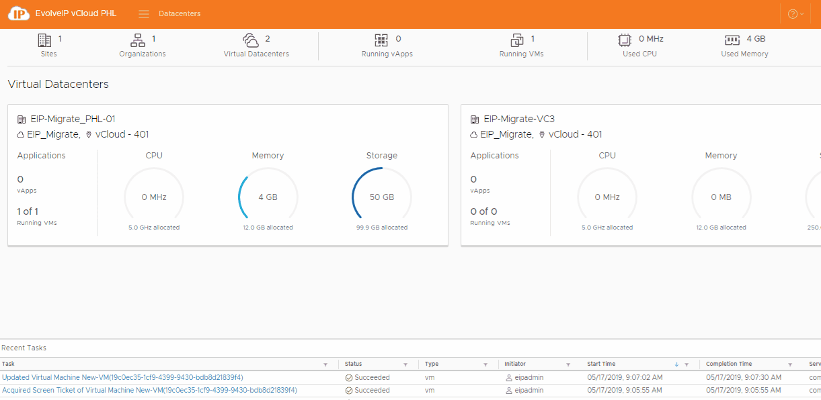Screen dimensions: 821x400
Task: Open the EIP-Migrate-VC3 datacenter card
Action: [519, 119]
